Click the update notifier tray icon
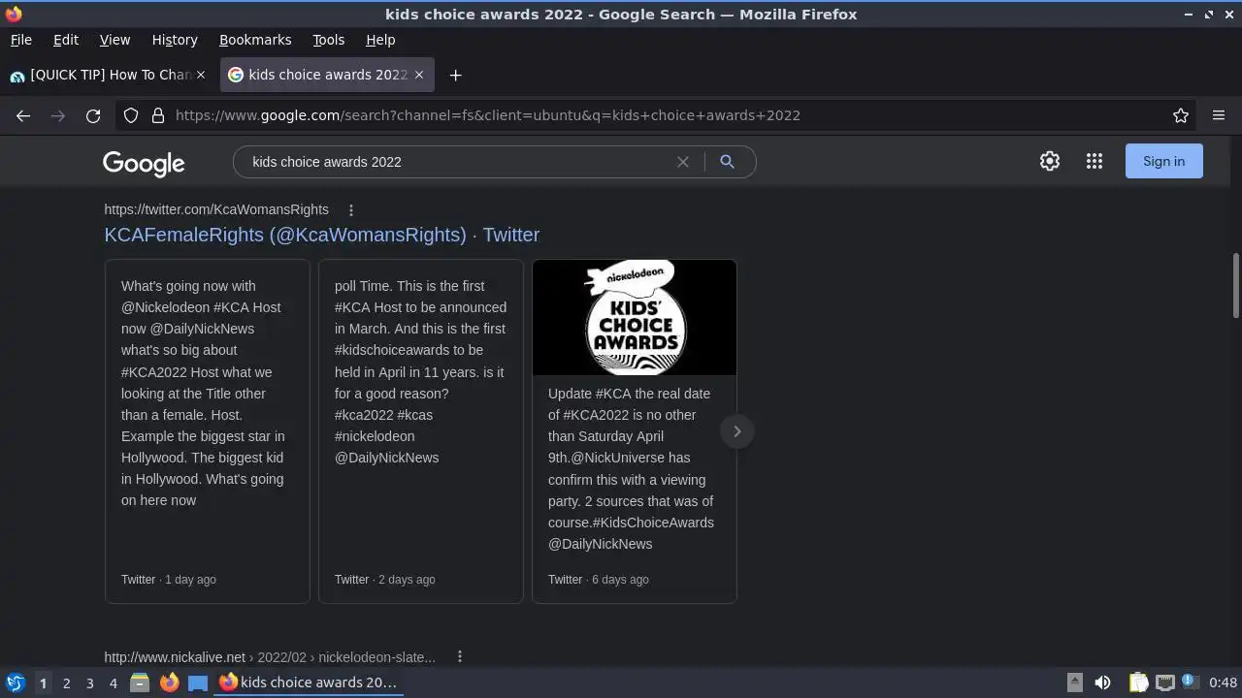The image size is (1242, 698). (x=1189, y=682)
